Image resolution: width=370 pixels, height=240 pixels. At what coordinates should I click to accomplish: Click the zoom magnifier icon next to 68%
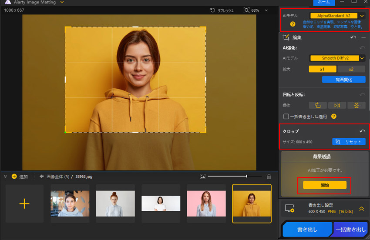click(x=246, y=10)
